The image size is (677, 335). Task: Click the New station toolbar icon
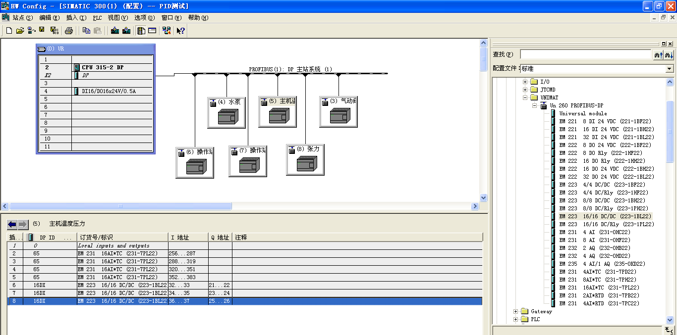pos(9,31)
